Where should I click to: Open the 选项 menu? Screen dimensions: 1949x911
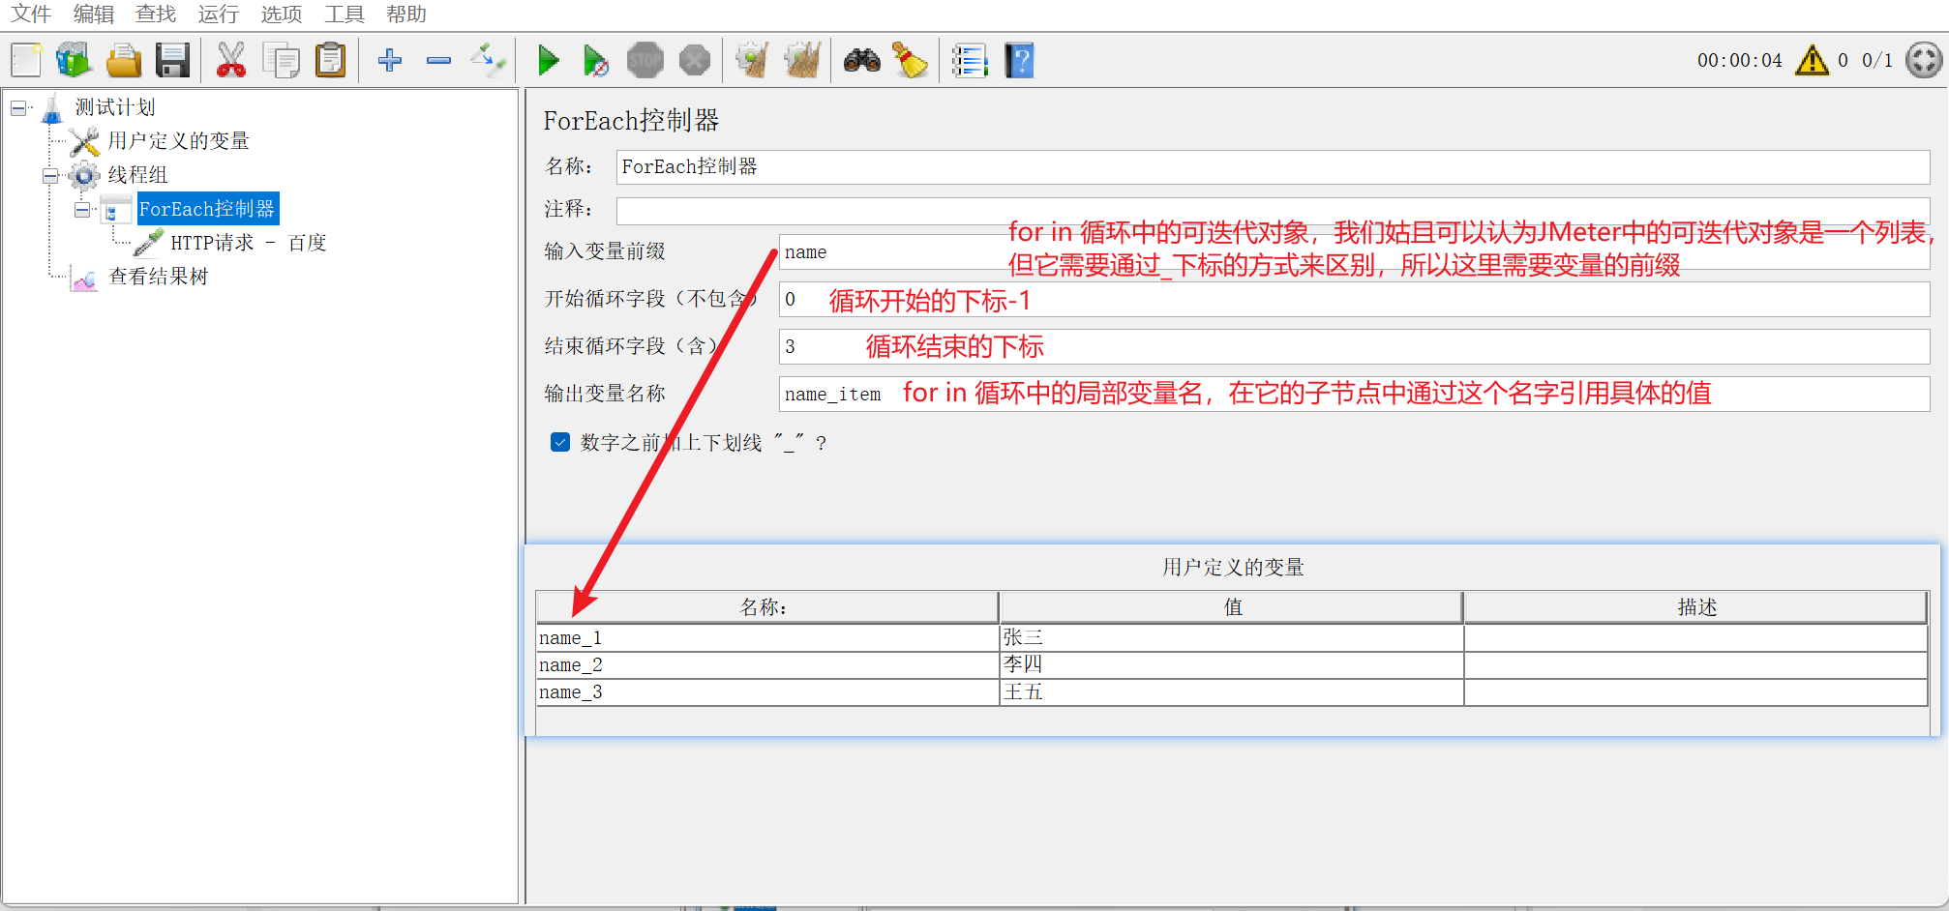(x=282, y=14)
